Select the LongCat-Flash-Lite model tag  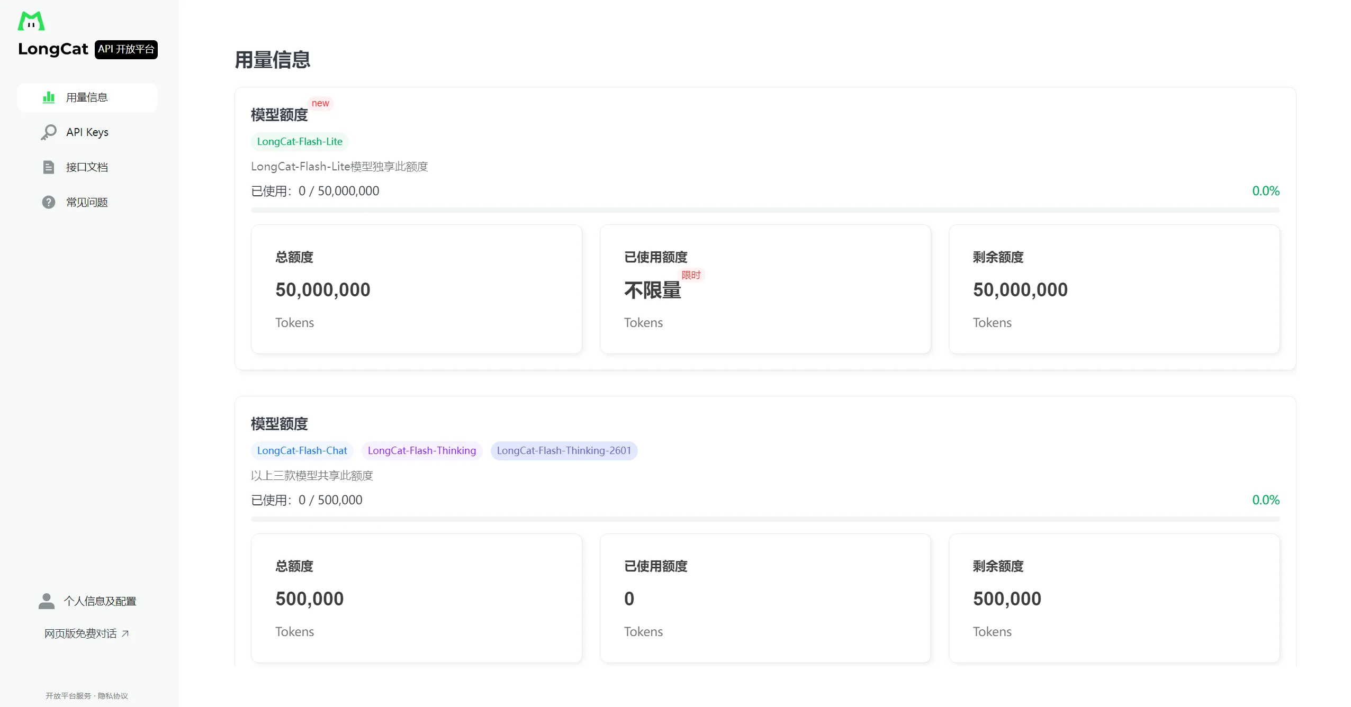point(300,141)
